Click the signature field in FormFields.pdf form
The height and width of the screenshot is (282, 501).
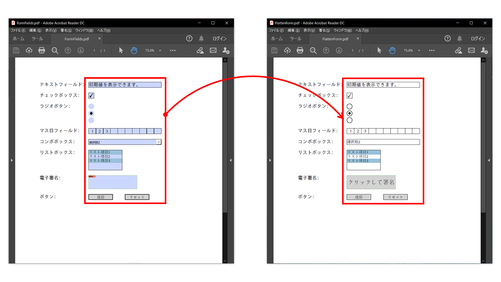113,182
